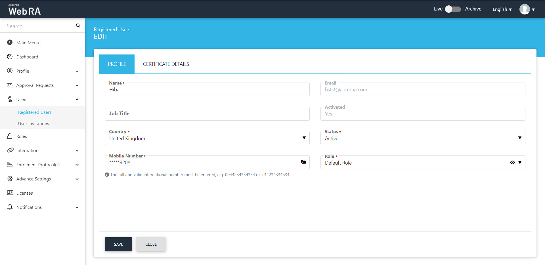Click the Advance Settings gear icon
The height and width of the screenshot is (265, 545).
pos(10,179)
